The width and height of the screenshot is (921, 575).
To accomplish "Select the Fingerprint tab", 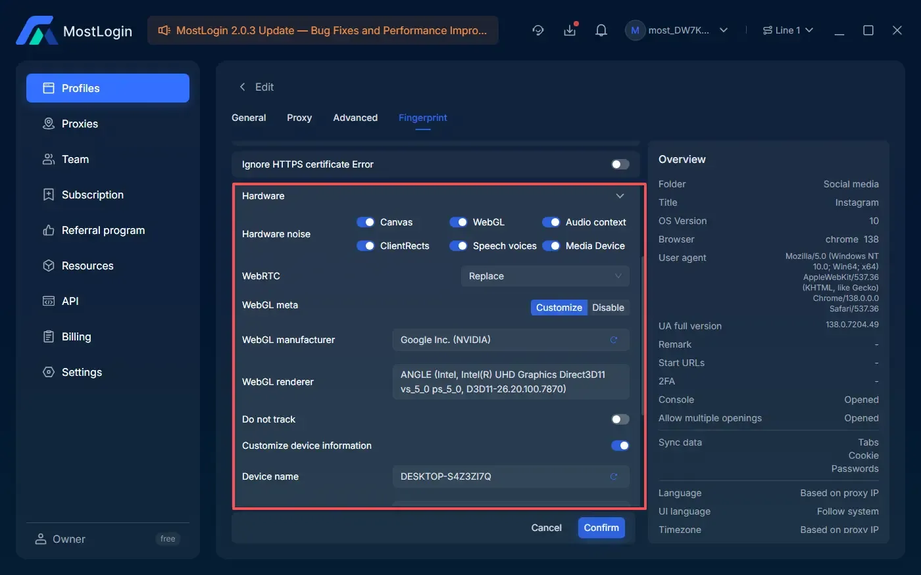I will pyautogui.click(x=423, y=118).
